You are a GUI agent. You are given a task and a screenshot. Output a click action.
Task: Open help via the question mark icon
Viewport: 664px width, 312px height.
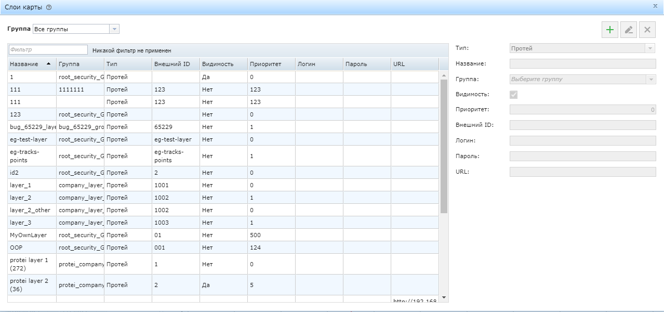click(x=48, y=7)
